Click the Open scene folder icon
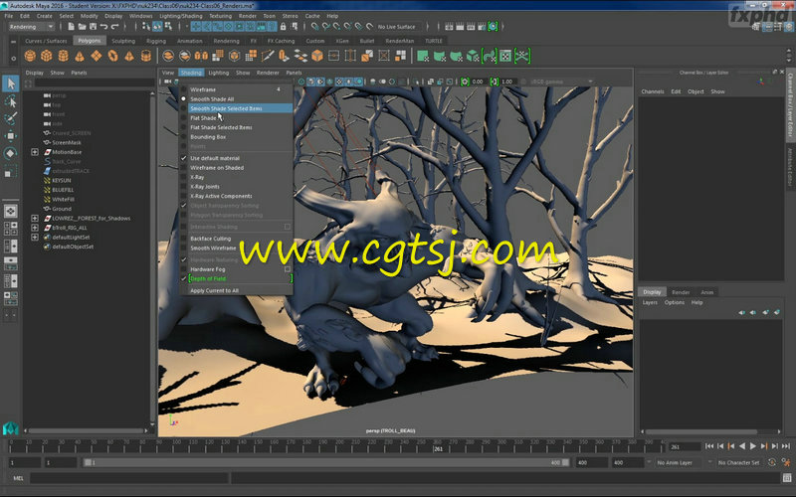 (x=82, y=27)
